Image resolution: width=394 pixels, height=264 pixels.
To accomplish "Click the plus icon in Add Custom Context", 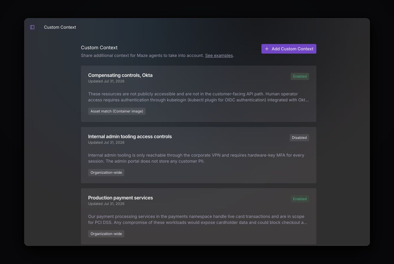I will pos(267,49).
